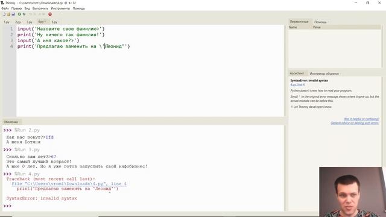Click the Step over toolbar icon
Image resolution: width=386 pixels, height=217 pixels.
point(31,14)
